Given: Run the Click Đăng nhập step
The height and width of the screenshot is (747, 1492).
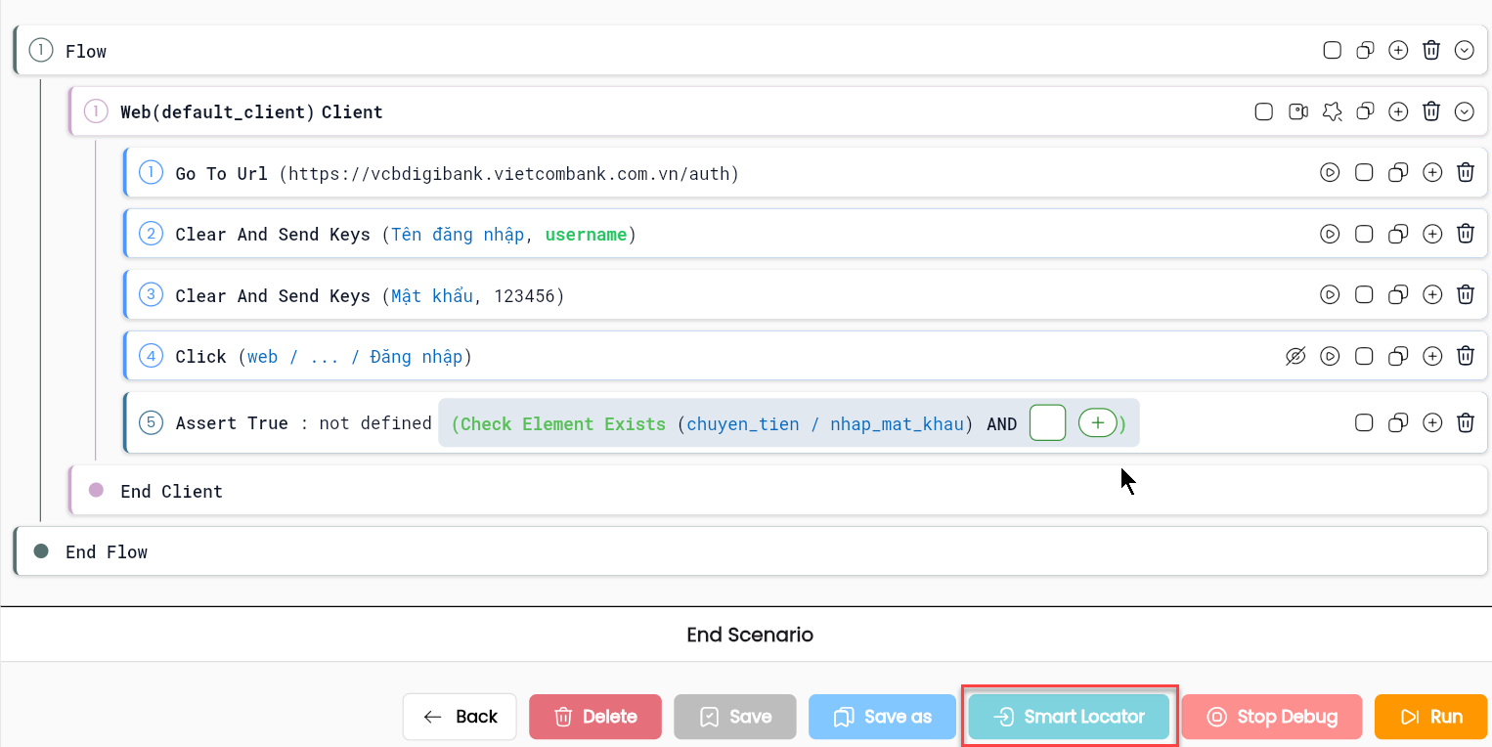Looking at the screenshot, I should click(1330, 357).
